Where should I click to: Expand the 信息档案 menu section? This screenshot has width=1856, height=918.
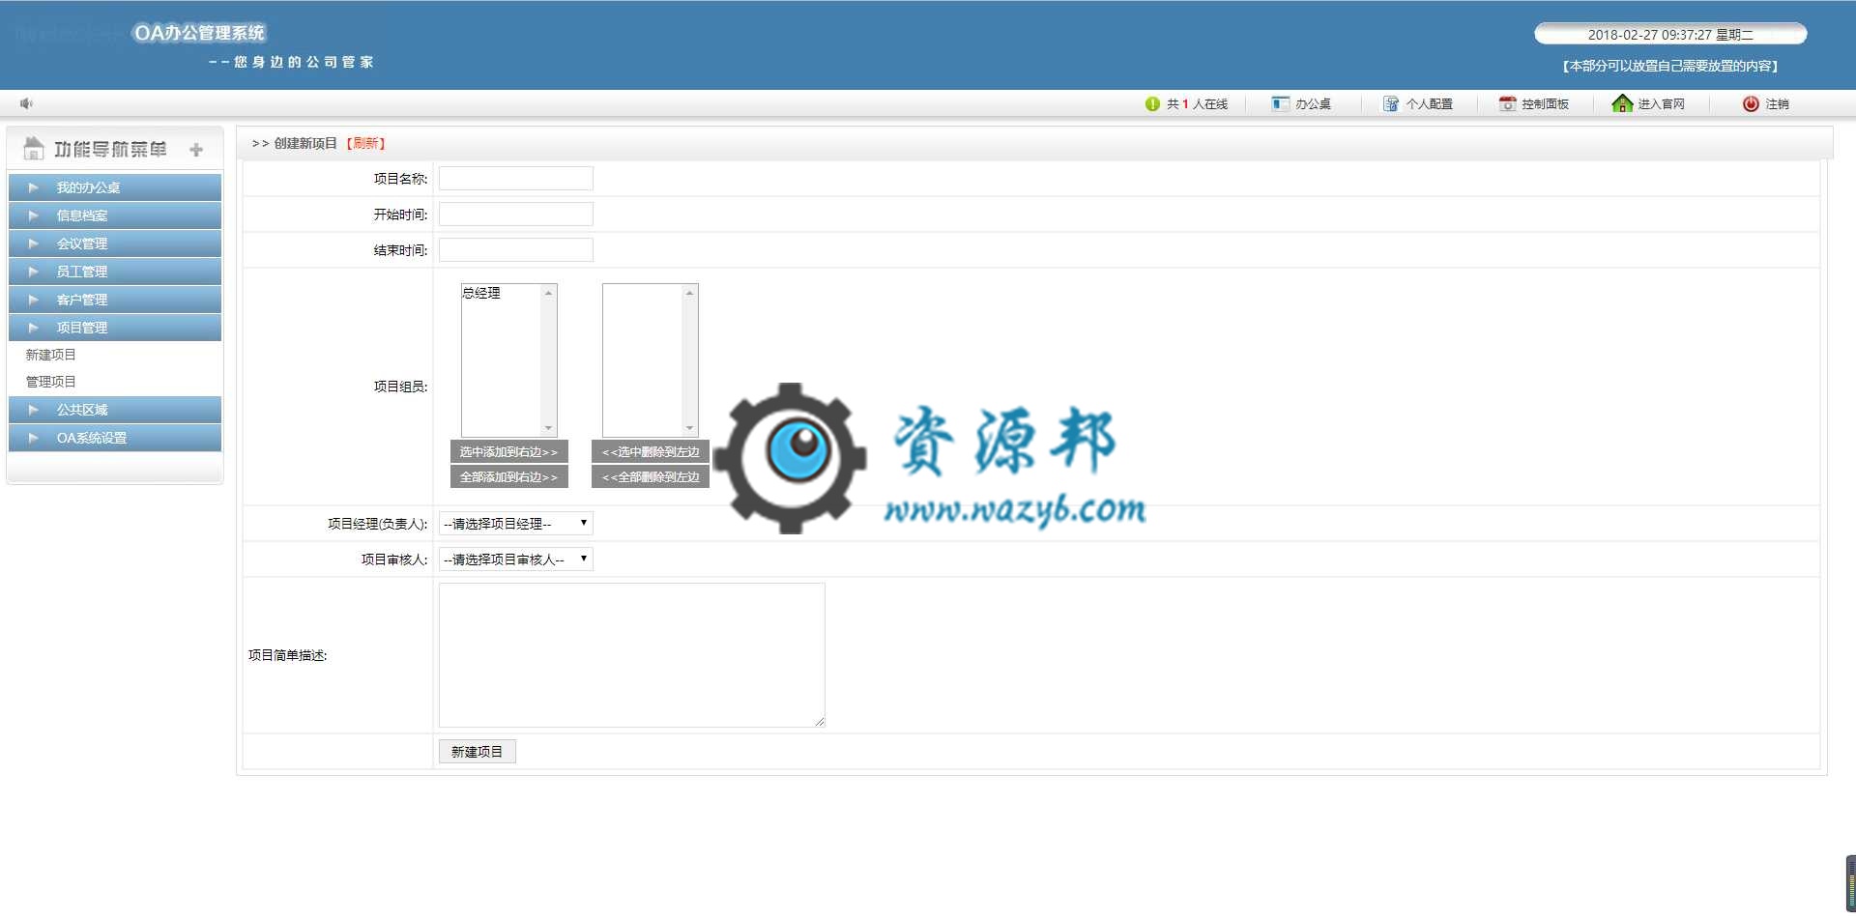click(x=115, y=215)
